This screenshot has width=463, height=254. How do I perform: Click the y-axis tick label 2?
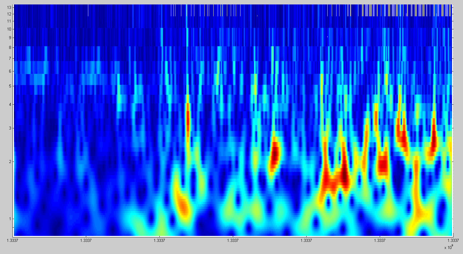(x=10, y=162)
